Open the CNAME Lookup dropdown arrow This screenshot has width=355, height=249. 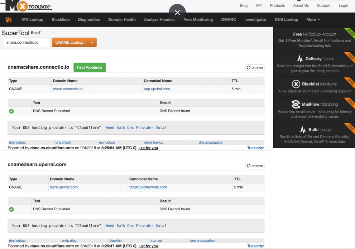tap(92, 42)
